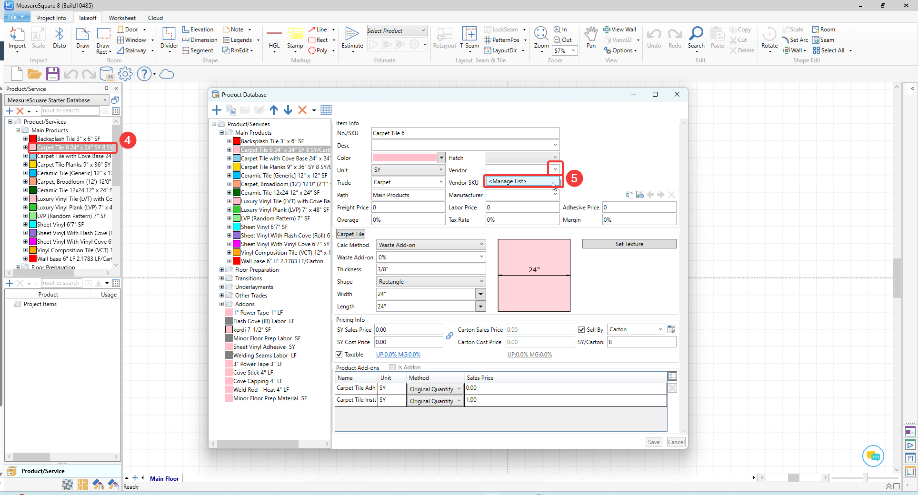Toggle the Sell By checkbox
Viewport: 918px width, 495px height.
[x=581, y=329]
